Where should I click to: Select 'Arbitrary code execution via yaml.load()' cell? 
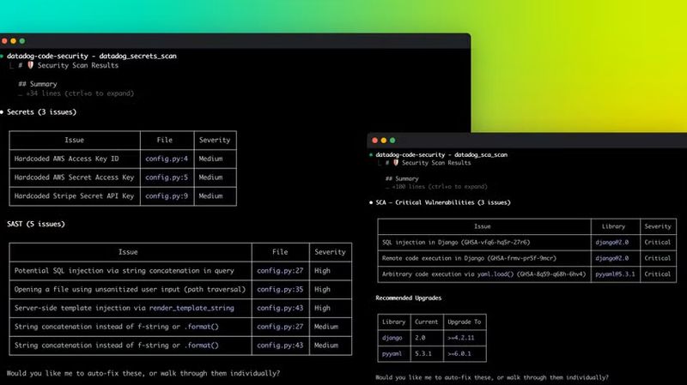[484, 274]
